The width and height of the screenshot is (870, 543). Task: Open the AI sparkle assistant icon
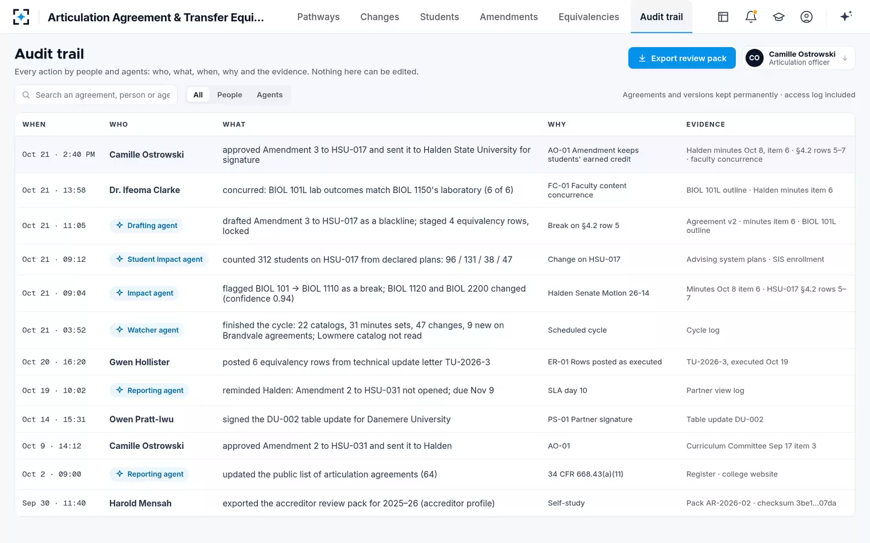pyautogui.click(x=846, y=16)
